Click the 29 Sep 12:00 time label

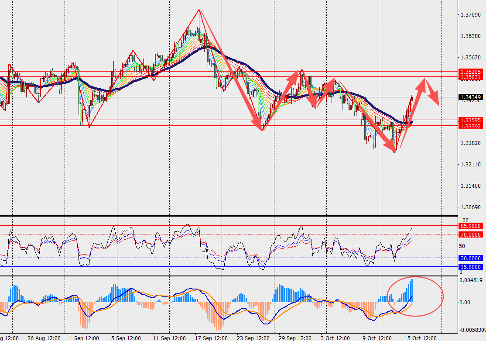click(295, 338)
